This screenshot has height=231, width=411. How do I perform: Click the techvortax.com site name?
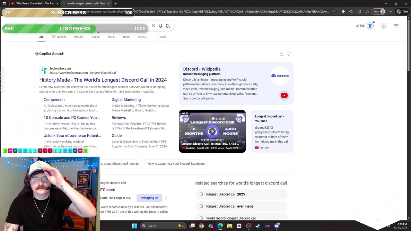coord(60,68)
